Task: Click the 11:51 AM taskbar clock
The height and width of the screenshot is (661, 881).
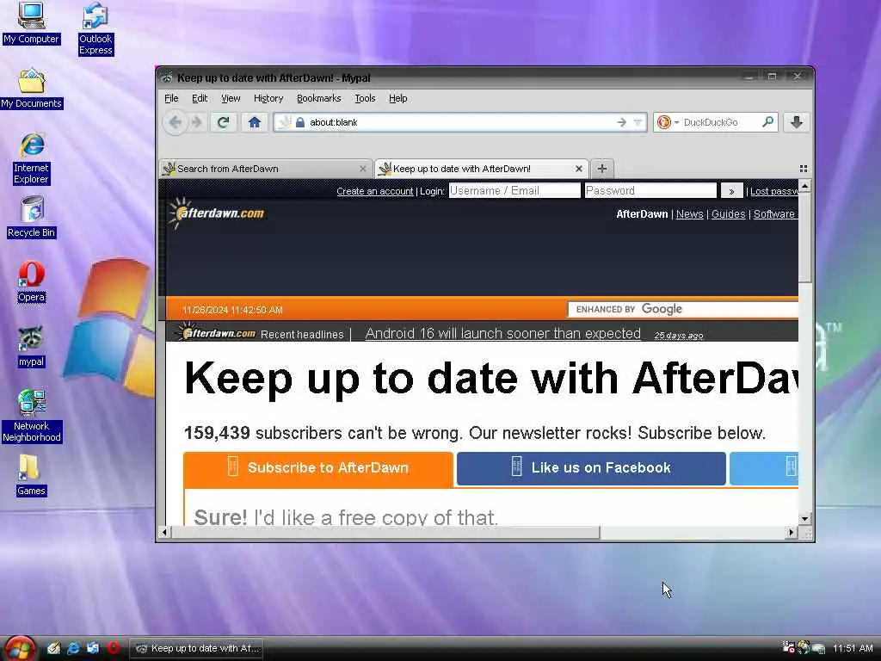Action: [x=853, y=648]
